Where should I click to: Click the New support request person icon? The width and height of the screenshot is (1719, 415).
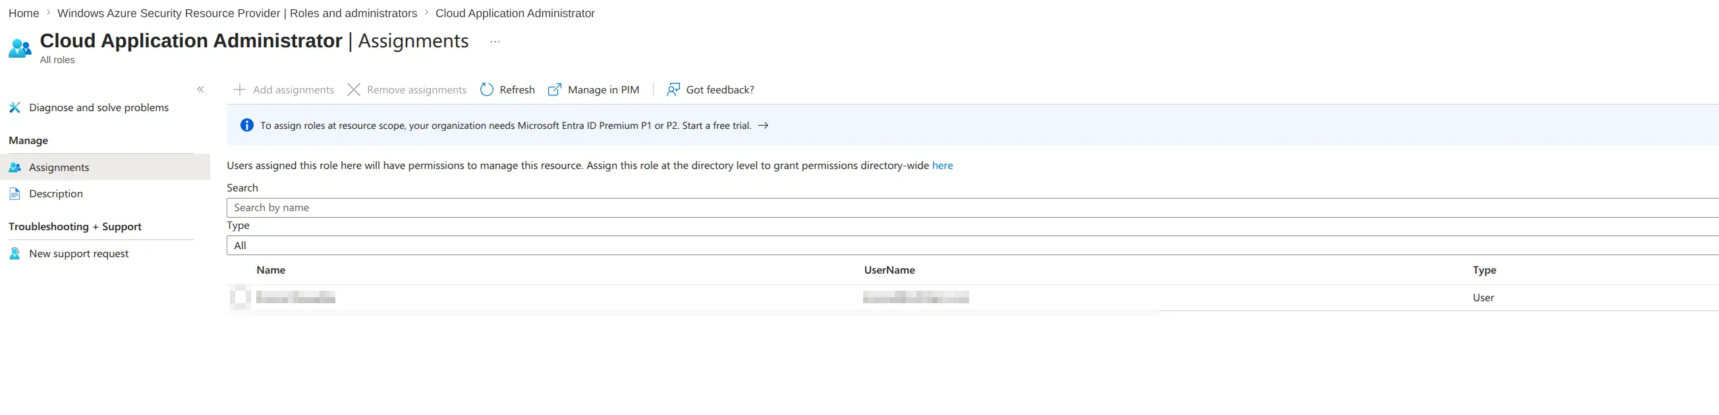click(14, 254)
